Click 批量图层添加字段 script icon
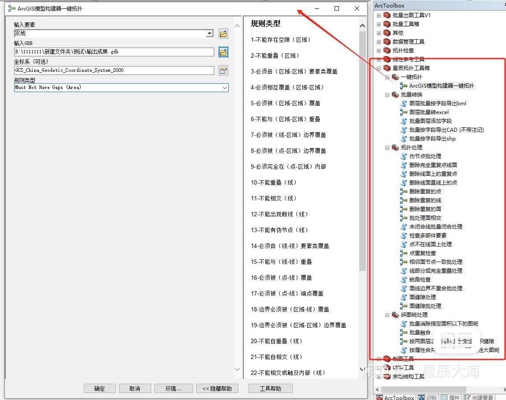Image resolution: width=506 pixels, height=400 pixels. click(x=404, y=121)
